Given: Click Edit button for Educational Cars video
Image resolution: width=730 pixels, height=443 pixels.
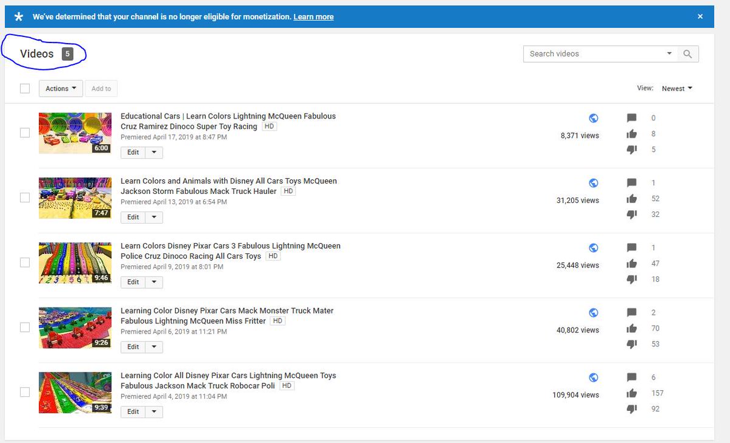Looking at the screenshot, I should 133,153.
